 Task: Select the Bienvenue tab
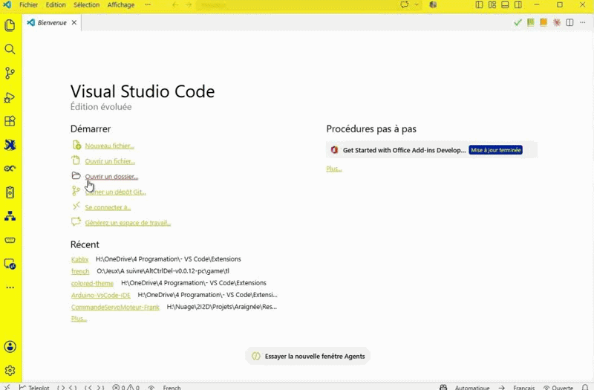(x=52, y=23)
